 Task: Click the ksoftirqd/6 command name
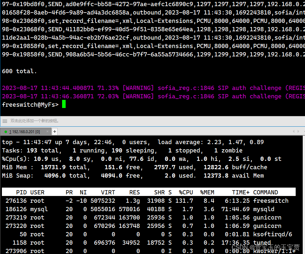273,234
